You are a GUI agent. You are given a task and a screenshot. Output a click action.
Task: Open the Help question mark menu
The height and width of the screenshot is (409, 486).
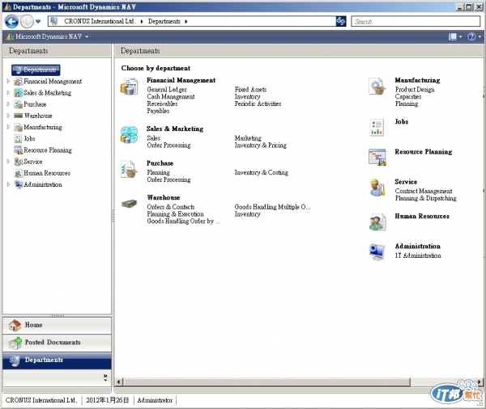(x=474, y=37)
